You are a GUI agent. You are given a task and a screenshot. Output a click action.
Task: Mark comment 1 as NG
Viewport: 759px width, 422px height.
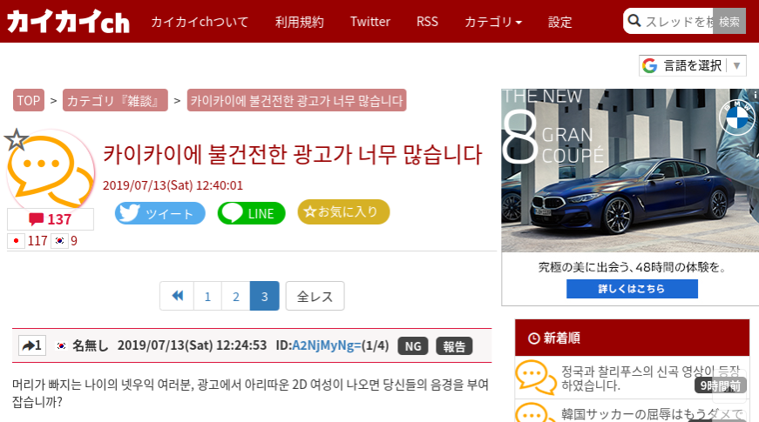pyautogui.click(x=413, y=346)
